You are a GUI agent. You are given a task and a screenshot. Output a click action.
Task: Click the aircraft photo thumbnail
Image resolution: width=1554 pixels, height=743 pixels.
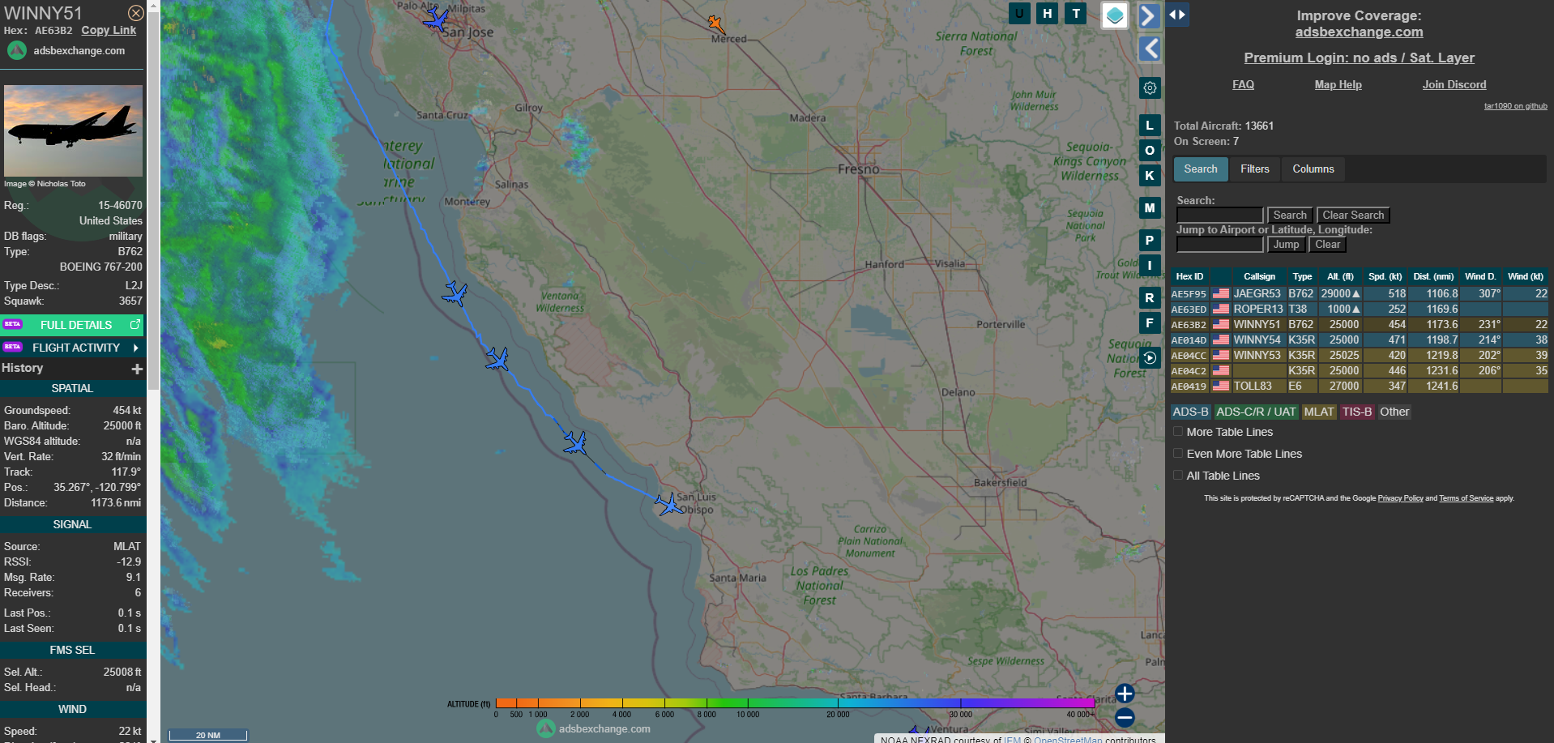(x=73, y=131)
